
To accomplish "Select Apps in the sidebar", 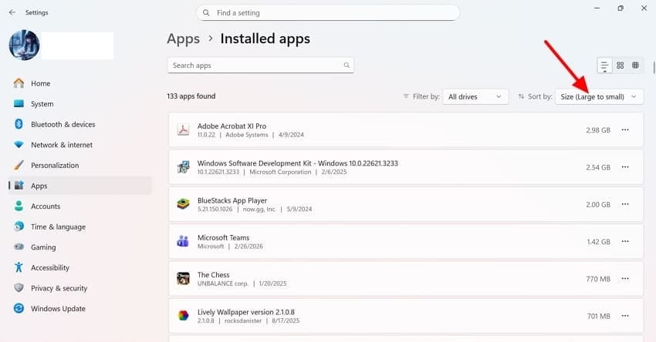I will click(79, 186).
